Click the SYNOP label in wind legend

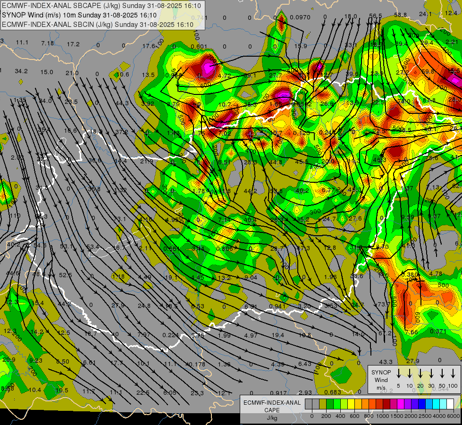click(381, 372)
